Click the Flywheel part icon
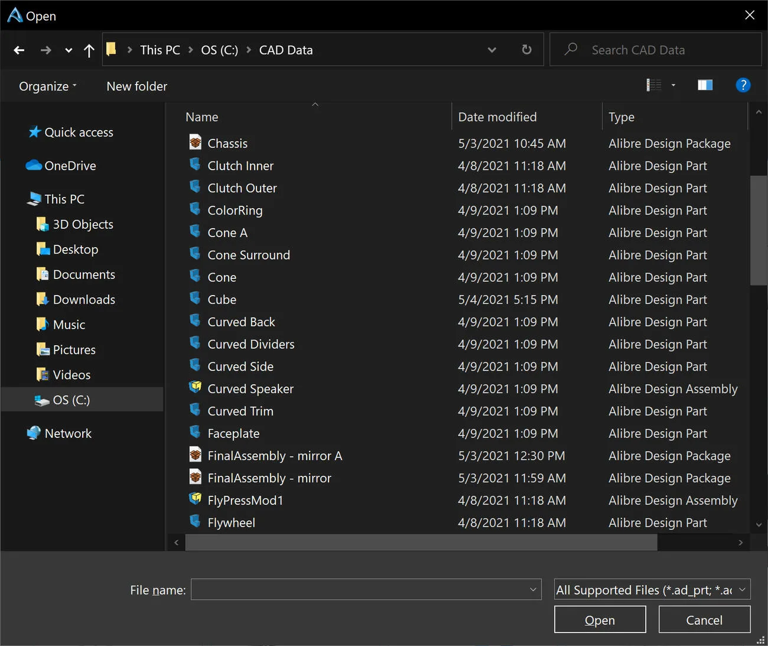Screen dimensions: 768x646 coord(195,521)
